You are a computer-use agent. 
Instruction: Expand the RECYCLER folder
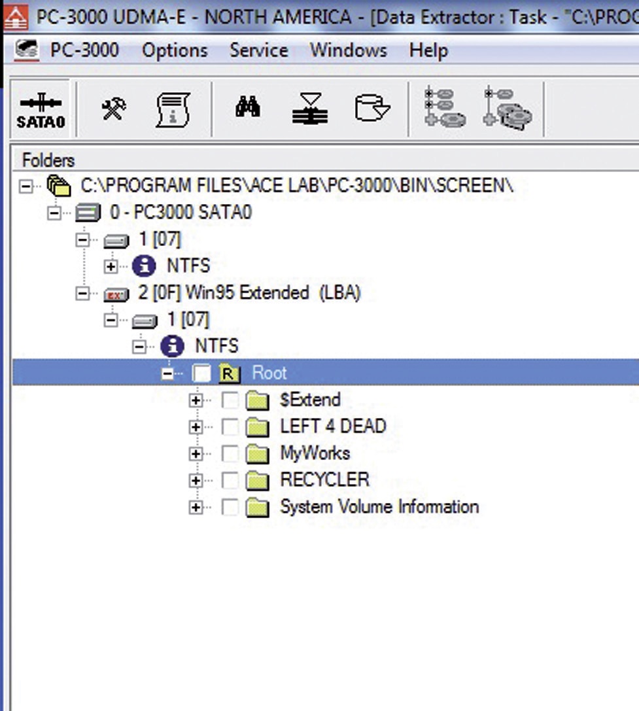196,481
